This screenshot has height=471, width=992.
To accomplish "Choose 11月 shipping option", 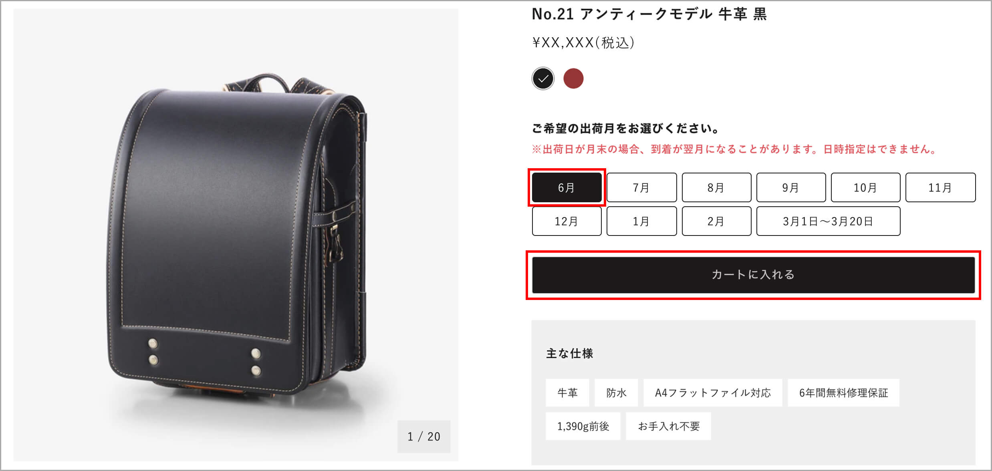I will coord(940,187).
